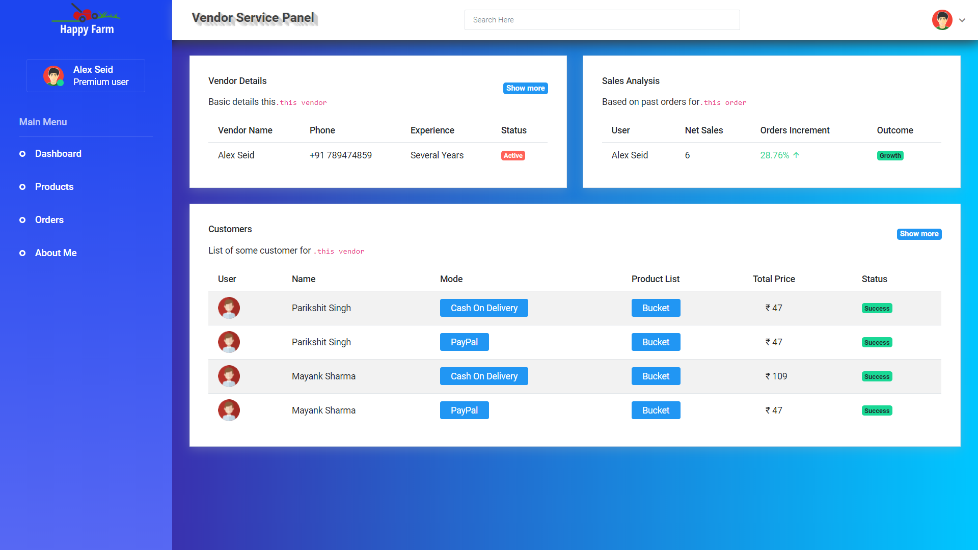Viewport: 978px width, 550px height.
Task: Click Success badge in ₹ 109 row
Action: click(x=877, y=377)
